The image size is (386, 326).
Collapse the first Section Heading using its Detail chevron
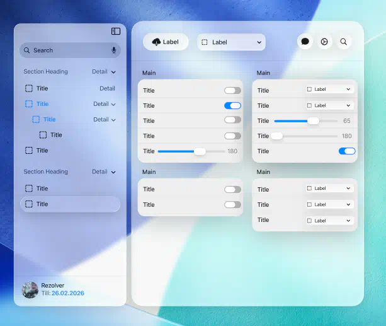[113, 72]
